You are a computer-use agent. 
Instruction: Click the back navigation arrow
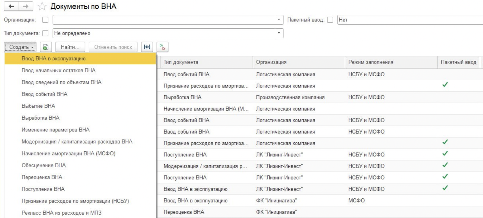[11, 6]
